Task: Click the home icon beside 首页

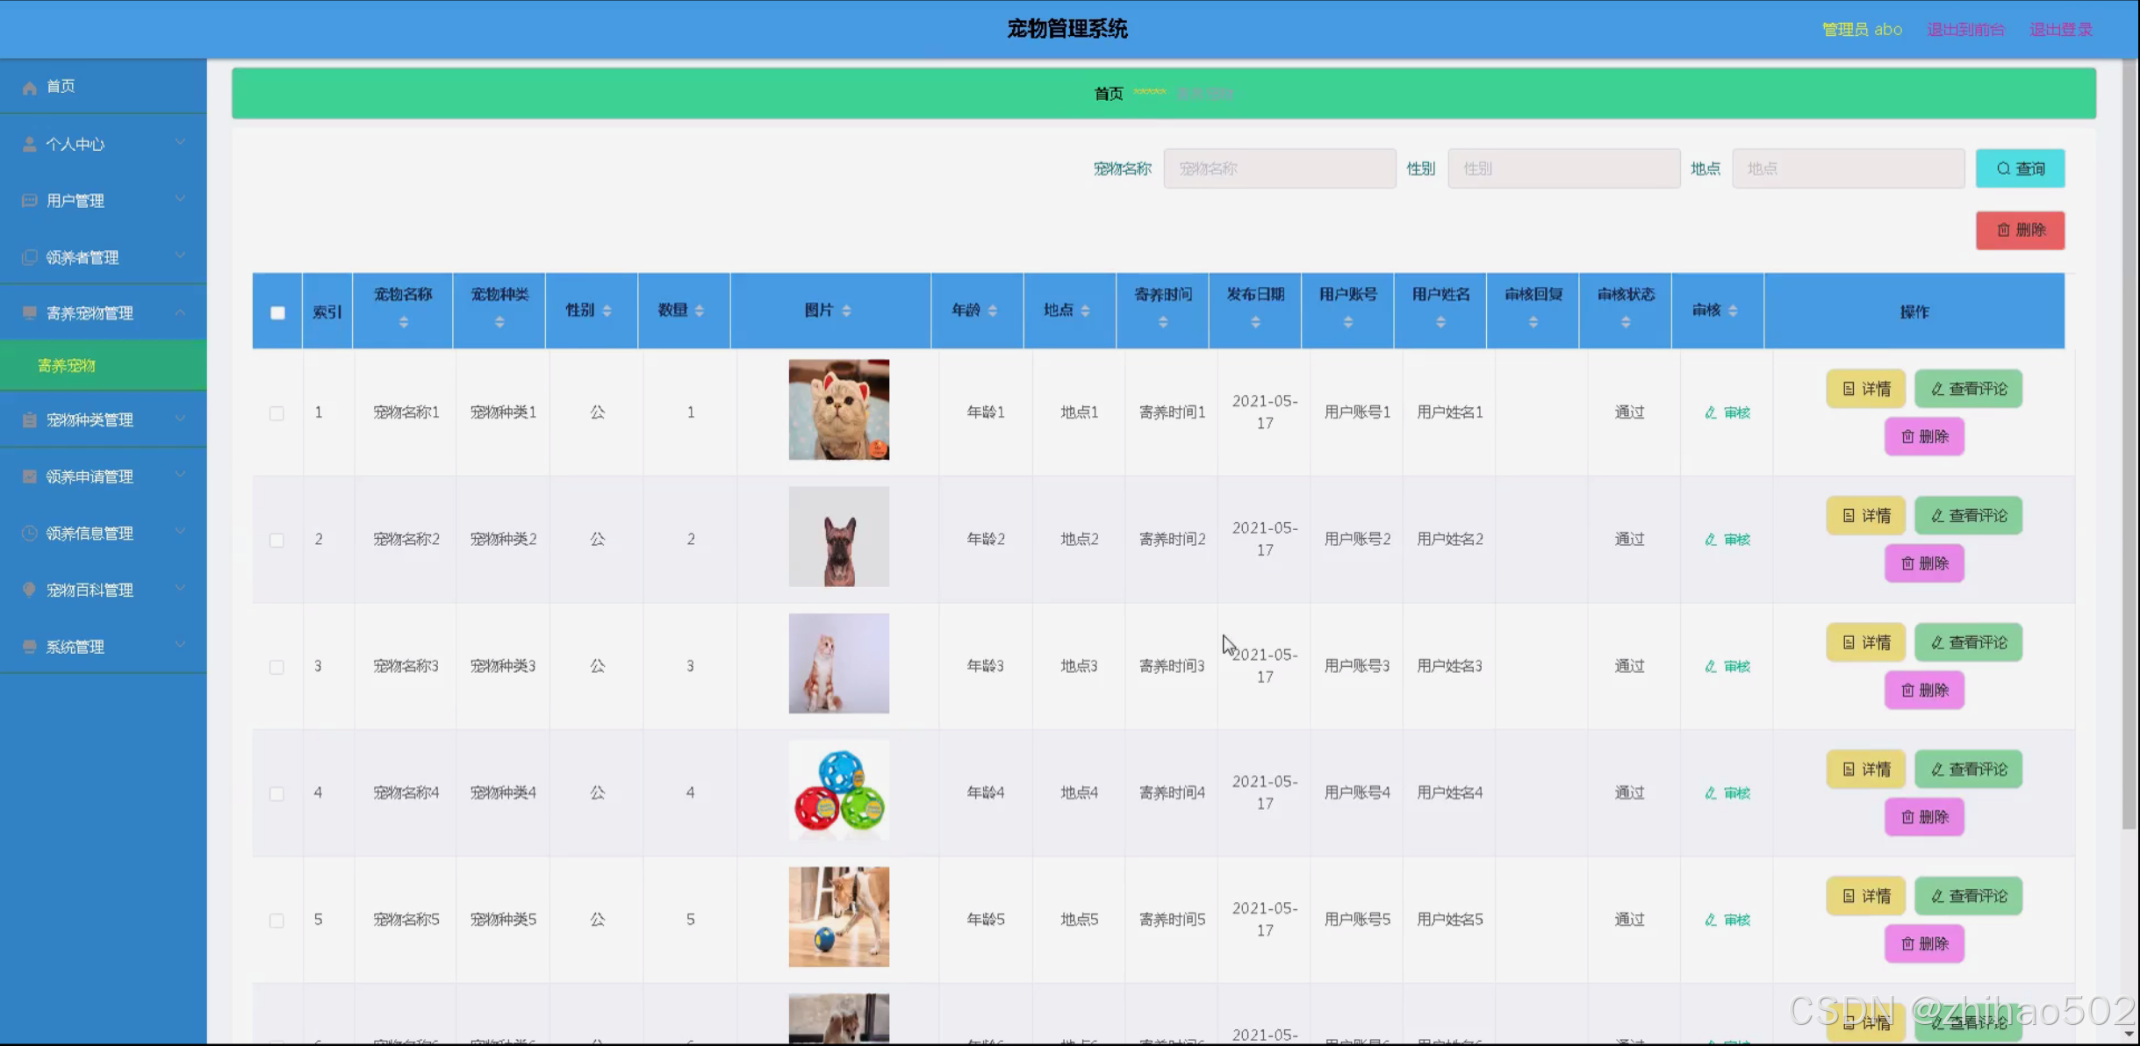Action: [30, 87]
